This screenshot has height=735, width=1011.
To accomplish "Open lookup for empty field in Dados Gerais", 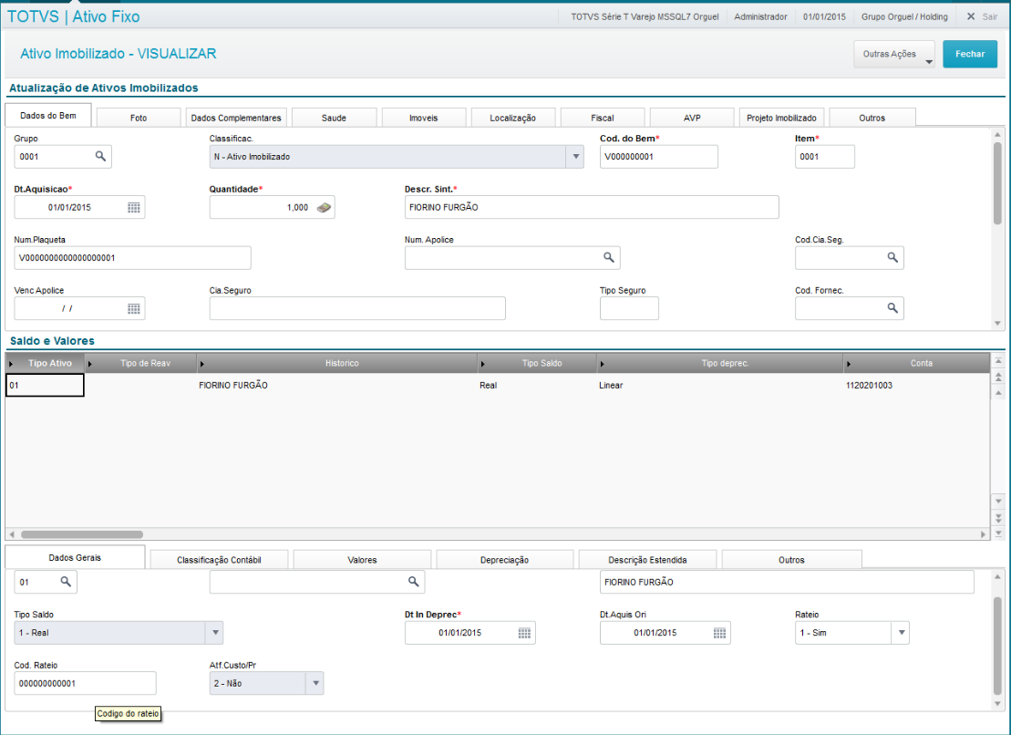I will (x=413, y=582).
